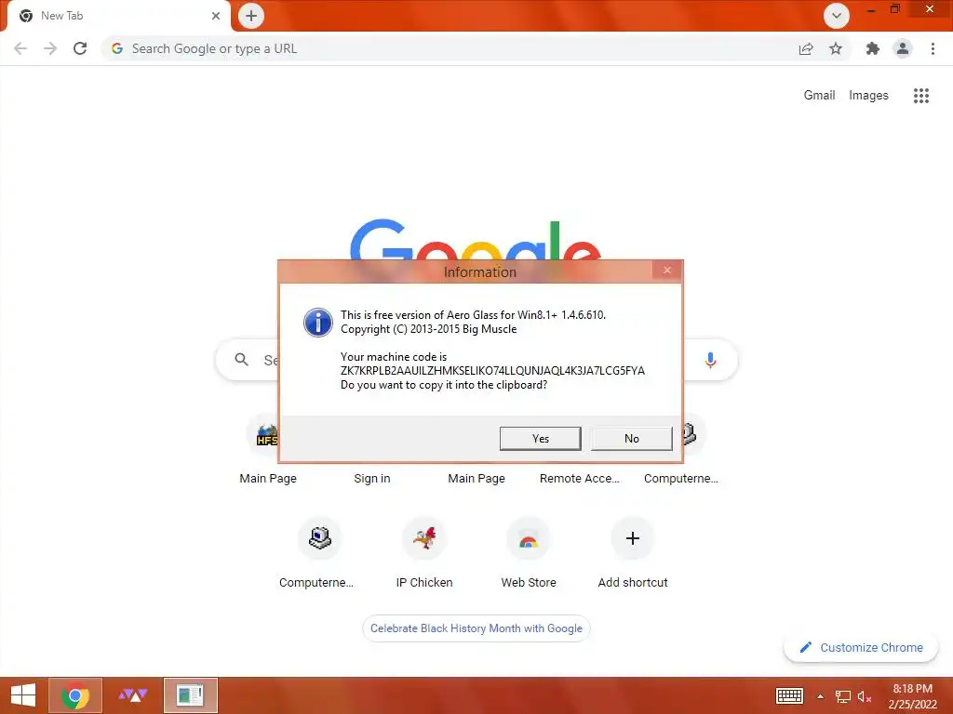Click the Chrome taskbar icon
Screen dimensions: 953x714
click(75, 695)
